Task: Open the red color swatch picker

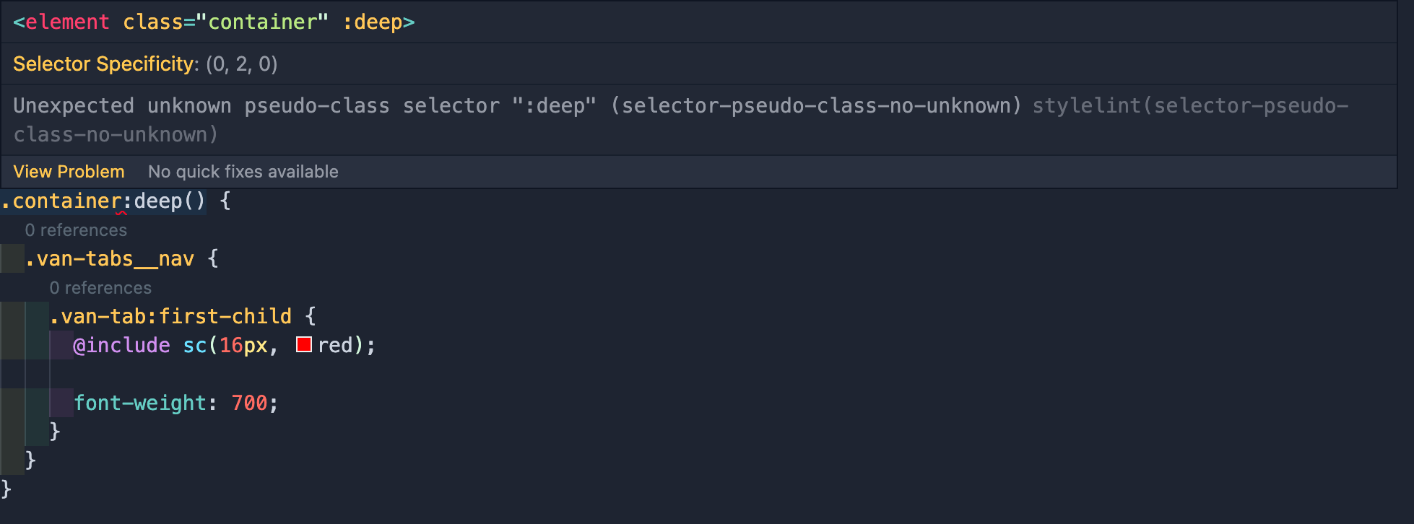Action: [x=304, y=345]
